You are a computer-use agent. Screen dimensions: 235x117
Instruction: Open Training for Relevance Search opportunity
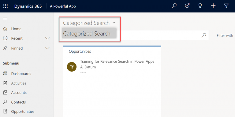coord(117,62)
